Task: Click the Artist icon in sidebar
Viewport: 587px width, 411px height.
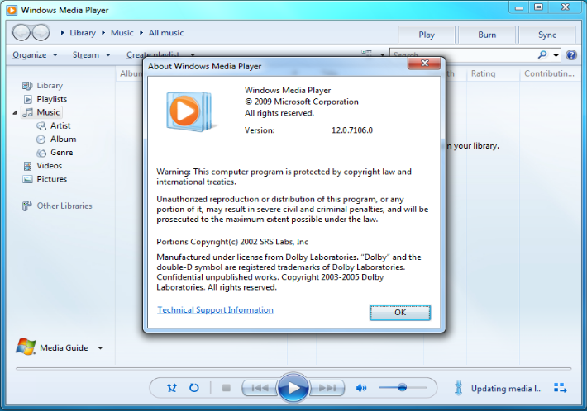Action: tap(41, 126)
